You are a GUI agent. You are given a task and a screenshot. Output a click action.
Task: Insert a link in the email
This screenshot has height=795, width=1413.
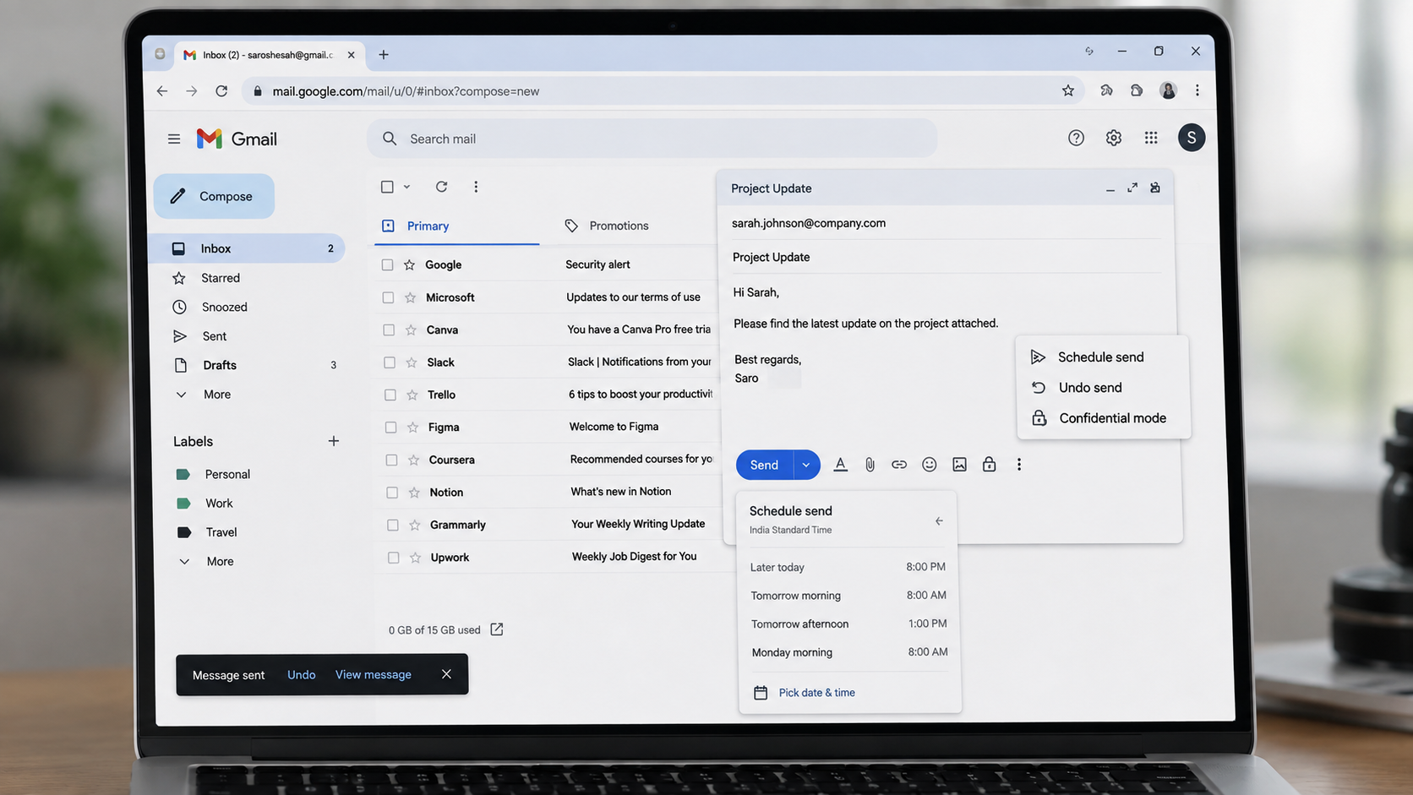point(899,465)
